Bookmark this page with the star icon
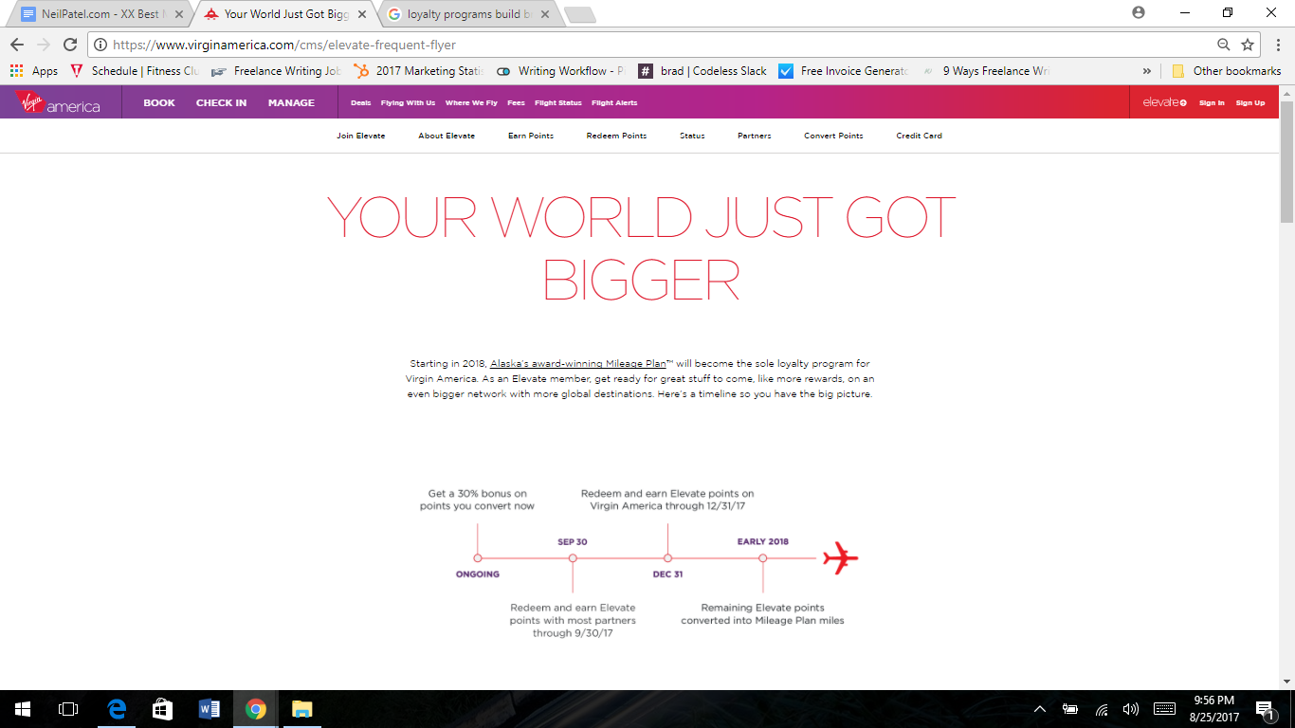The width and height of the screenshot is (1295, 728). [x=1248, y=45]
